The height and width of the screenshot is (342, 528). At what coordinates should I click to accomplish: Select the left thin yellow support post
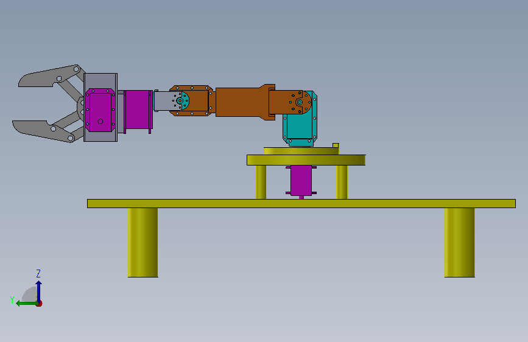tap(261, 182)
